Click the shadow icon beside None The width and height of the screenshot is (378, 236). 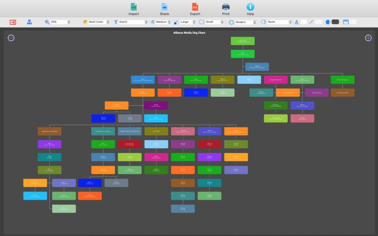(x=264, y=22)
